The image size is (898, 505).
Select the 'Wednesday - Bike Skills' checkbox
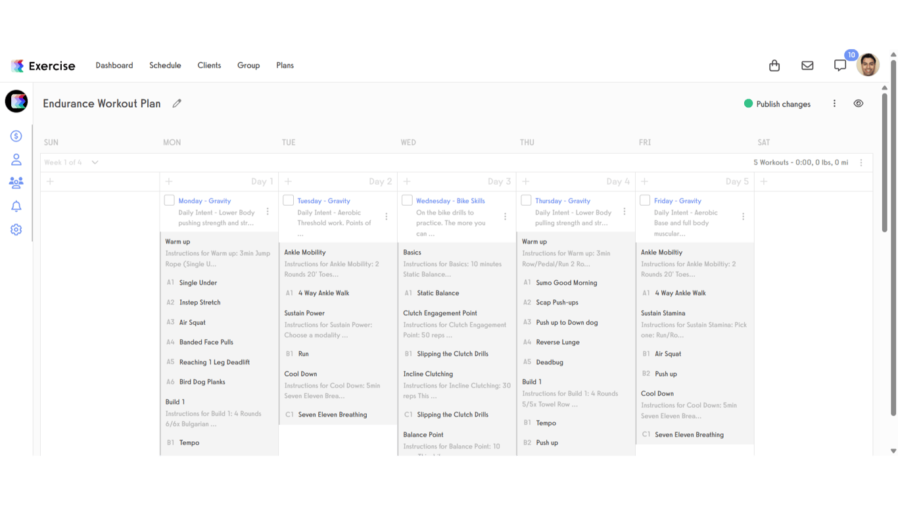tap(407, 201)
